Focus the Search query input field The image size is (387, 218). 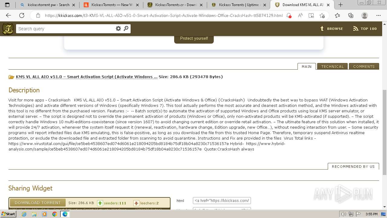tap(66, 29)
